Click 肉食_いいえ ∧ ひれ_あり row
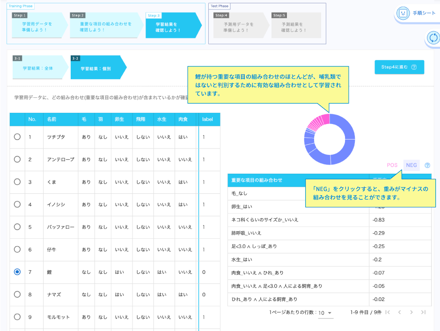The image size is (440, 331). tap(330, 273)
